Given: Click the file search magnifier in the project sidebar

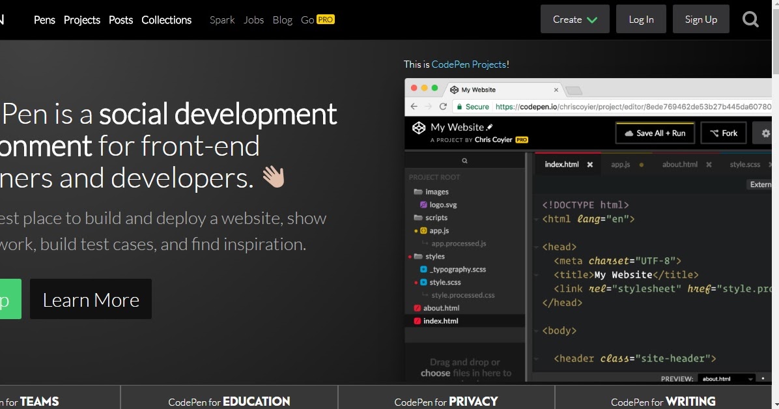Looking at the screenshot, I should [464, 160].
